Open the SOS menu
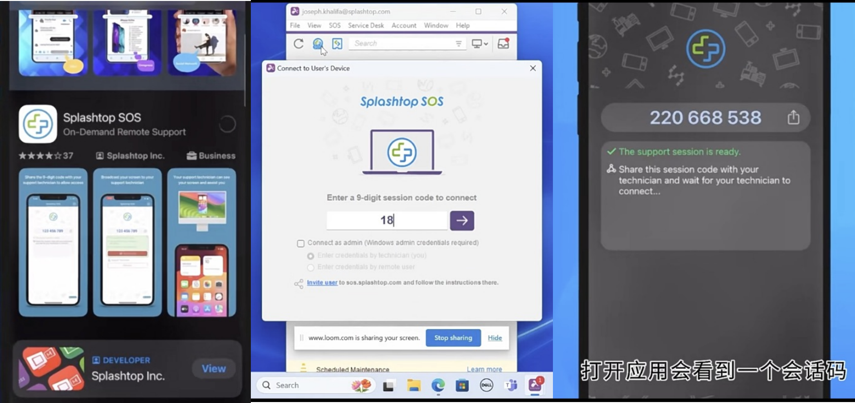855x403 pixels. click(335, 25)
